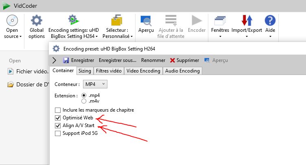Toggle the Align A/V Start checkbox
Viewport: 306px width, 165px height.
[x=58, y=125]
